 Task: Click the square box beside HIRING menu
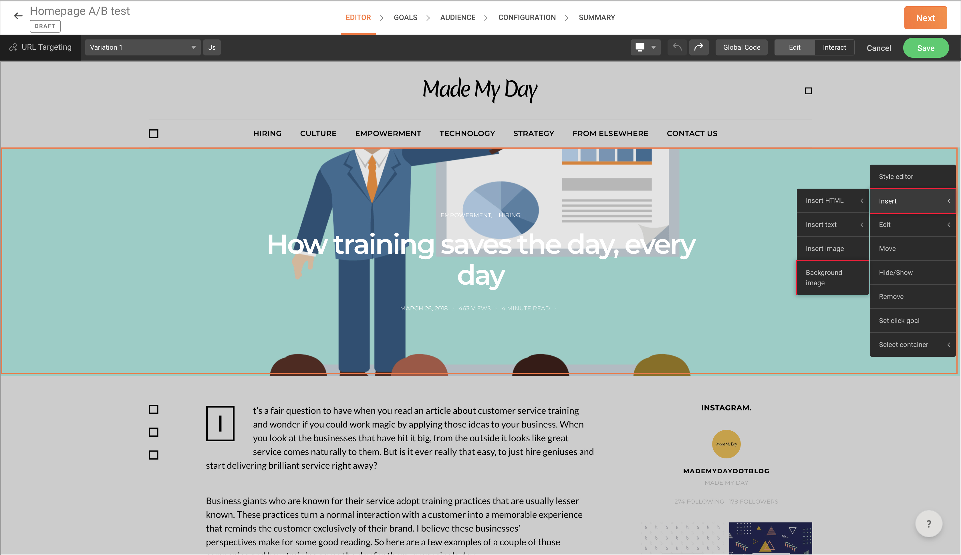point(153,134)
